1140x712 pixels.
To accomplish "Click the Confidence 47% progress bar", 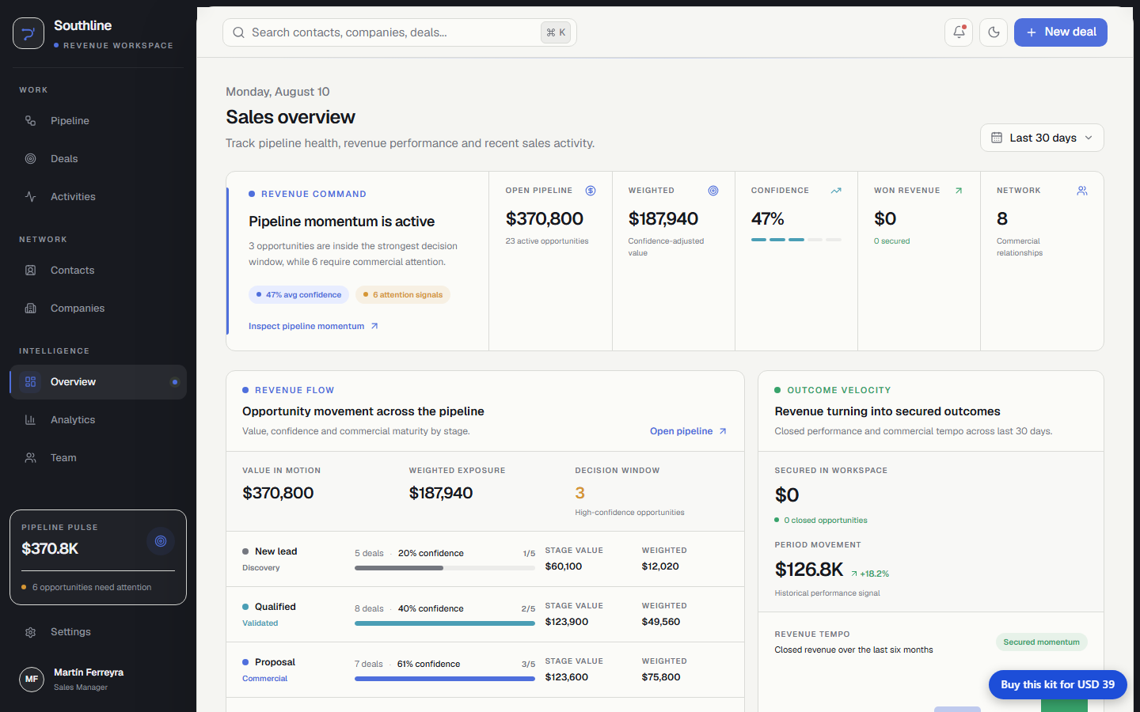I will point(796,240).
